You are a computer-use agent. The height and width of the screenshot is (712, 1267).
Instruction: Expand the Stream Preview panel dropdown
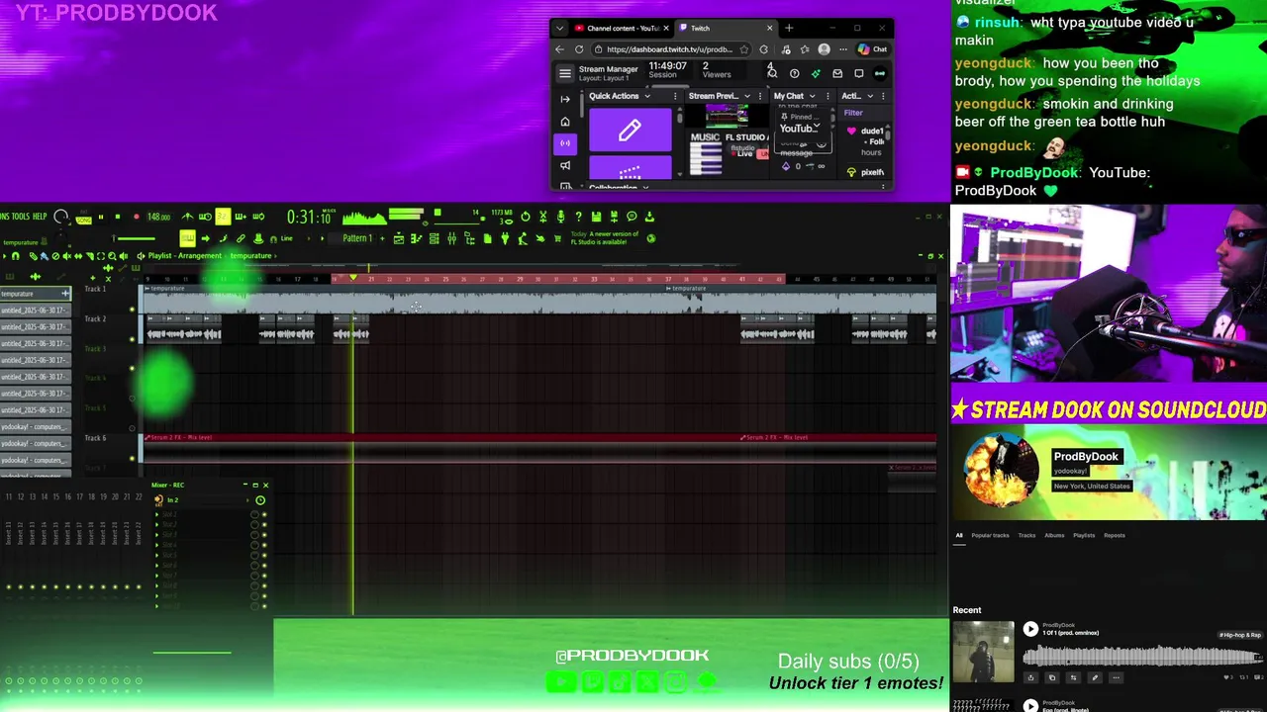pos(747,96)
